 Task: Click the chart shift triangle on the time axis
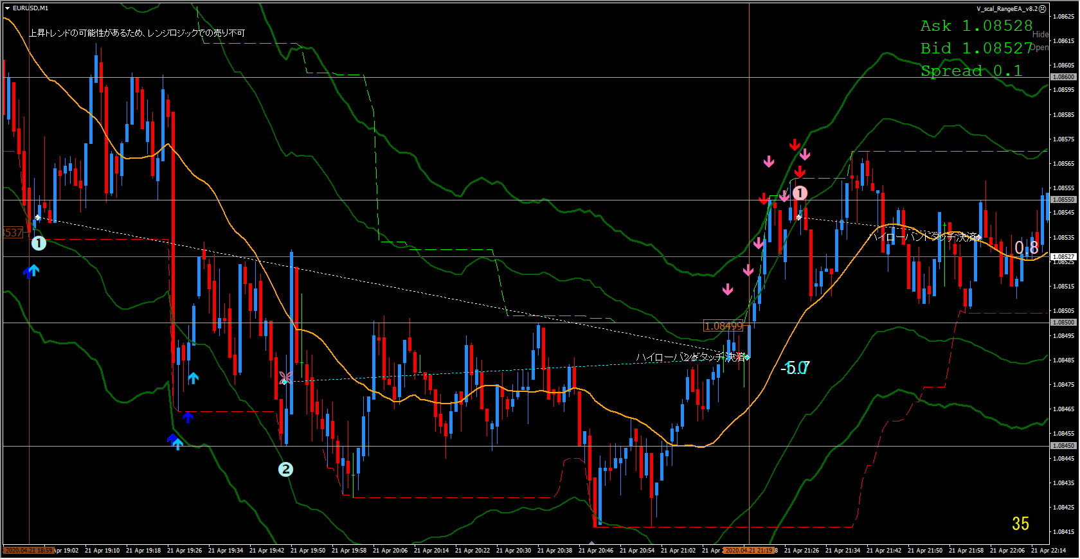pyautogui.click(x=592, y=544)
